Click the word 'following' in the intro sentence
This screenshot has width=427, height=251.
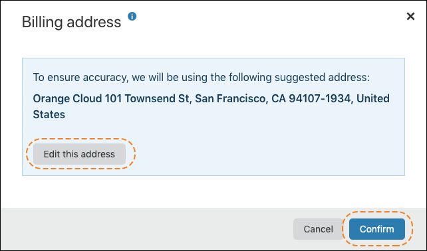(250, 78)
